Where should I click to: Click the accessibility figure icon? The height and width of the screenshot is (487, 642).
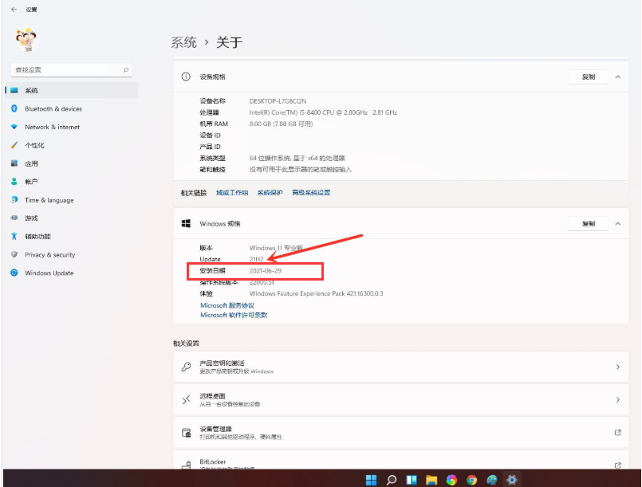click(14, 236)
